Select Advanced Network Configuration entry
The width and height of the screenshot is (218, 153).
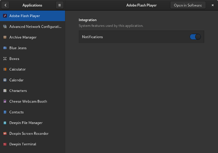33,27
